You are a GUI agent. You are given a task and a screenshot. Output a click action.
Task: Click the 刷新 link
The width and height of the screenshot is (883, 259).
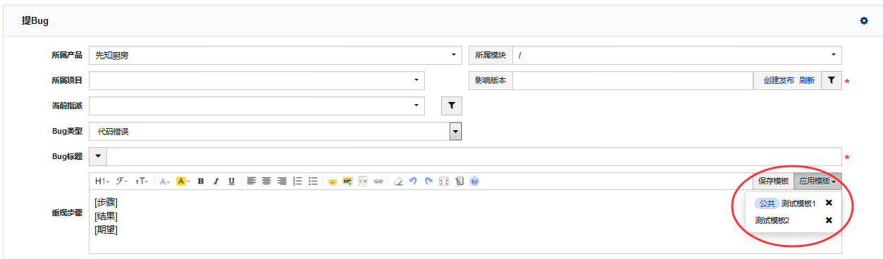[807, 80]
